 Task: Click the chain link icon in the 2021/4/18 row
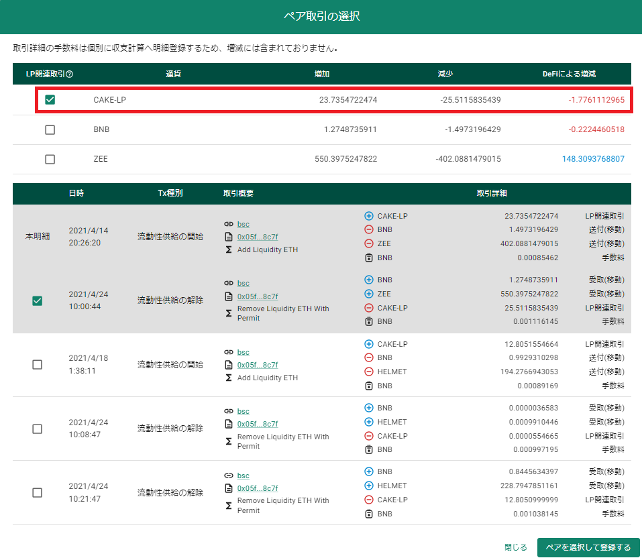pyautogui.click(x=229, y=352)
